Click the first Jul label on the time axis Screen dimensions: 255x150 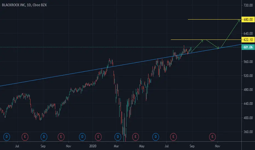(x=17, y=146)
